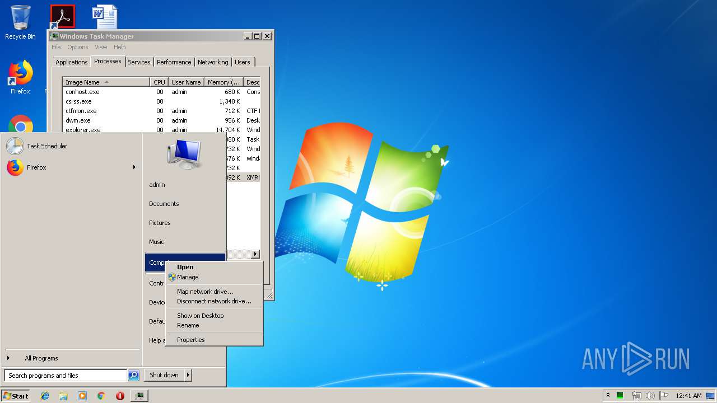The width and height of the screenshot is (717, 403).
Task: Select Map network drive… option
Action: (215, 292)
